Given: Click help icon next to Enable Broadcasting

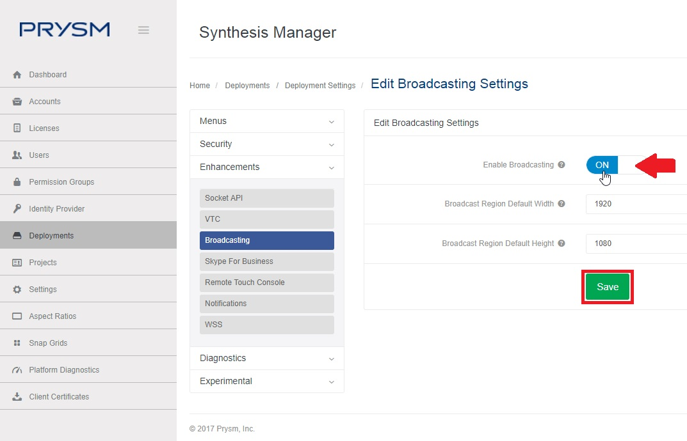Looking at the screenshot, I should pos(562,164).
